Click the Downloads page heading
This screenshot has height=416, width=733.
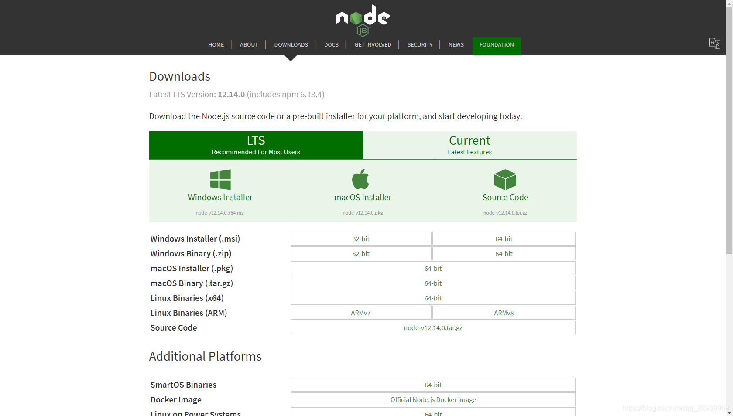coord(180,76)
